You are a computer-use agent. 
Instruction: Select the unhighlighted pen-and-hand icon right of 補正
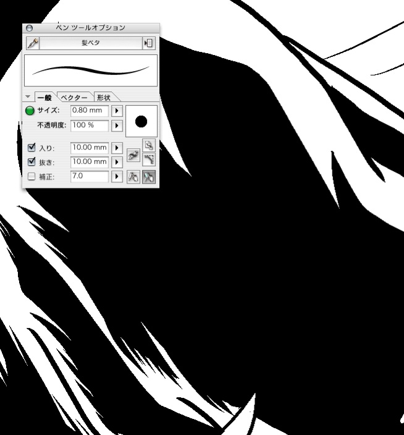tap(133, 177)
